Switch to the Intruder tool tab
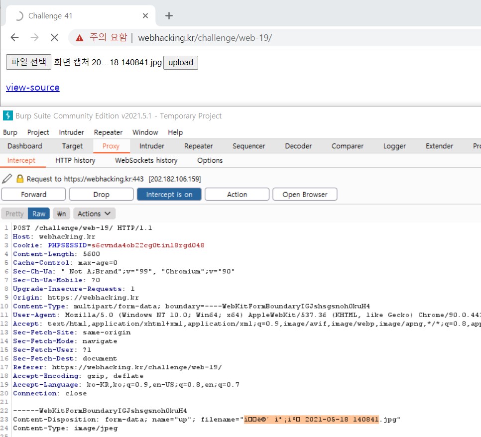Viewport: 481px width, 437px height. tap(152, 146)
